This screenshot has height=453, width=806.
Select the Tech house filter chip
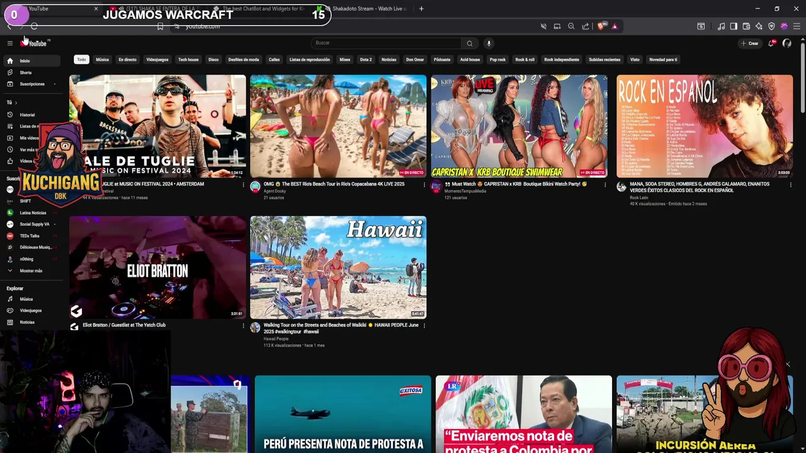coord(188,60)
